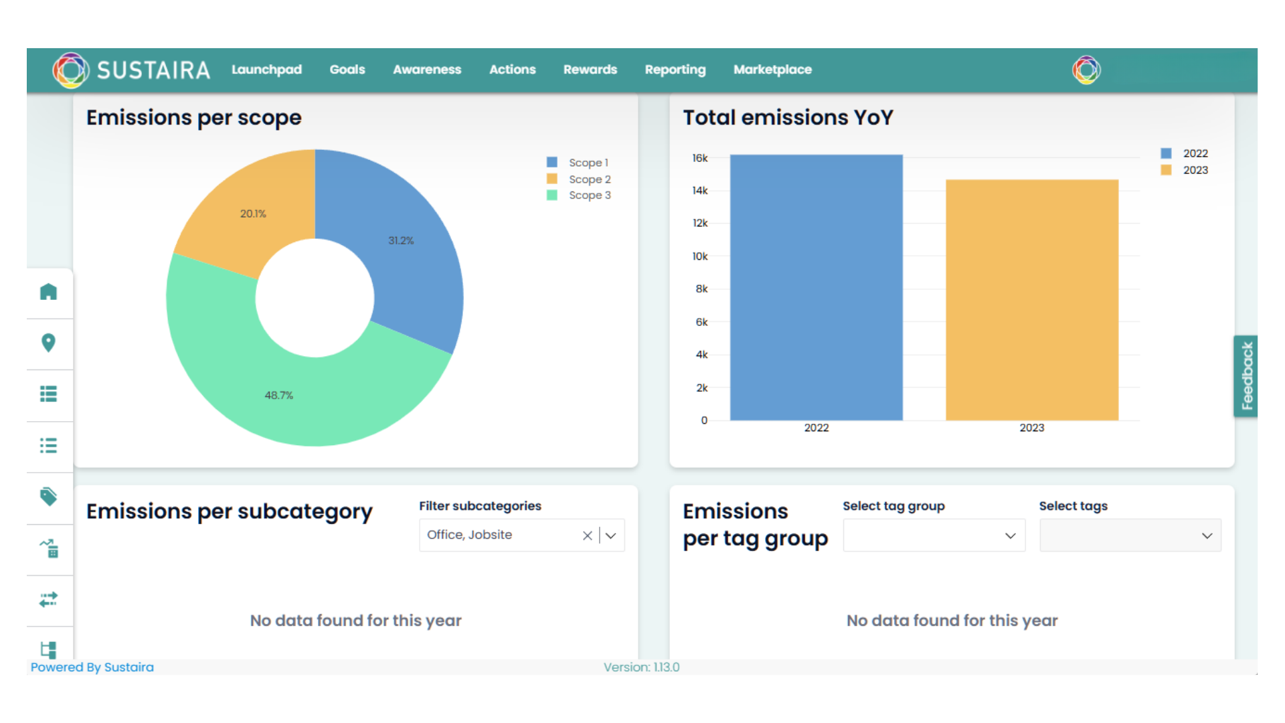
Task: Expand the Filter subcategories dropdown
Action: pyautogui.click(x=610, y=535)
